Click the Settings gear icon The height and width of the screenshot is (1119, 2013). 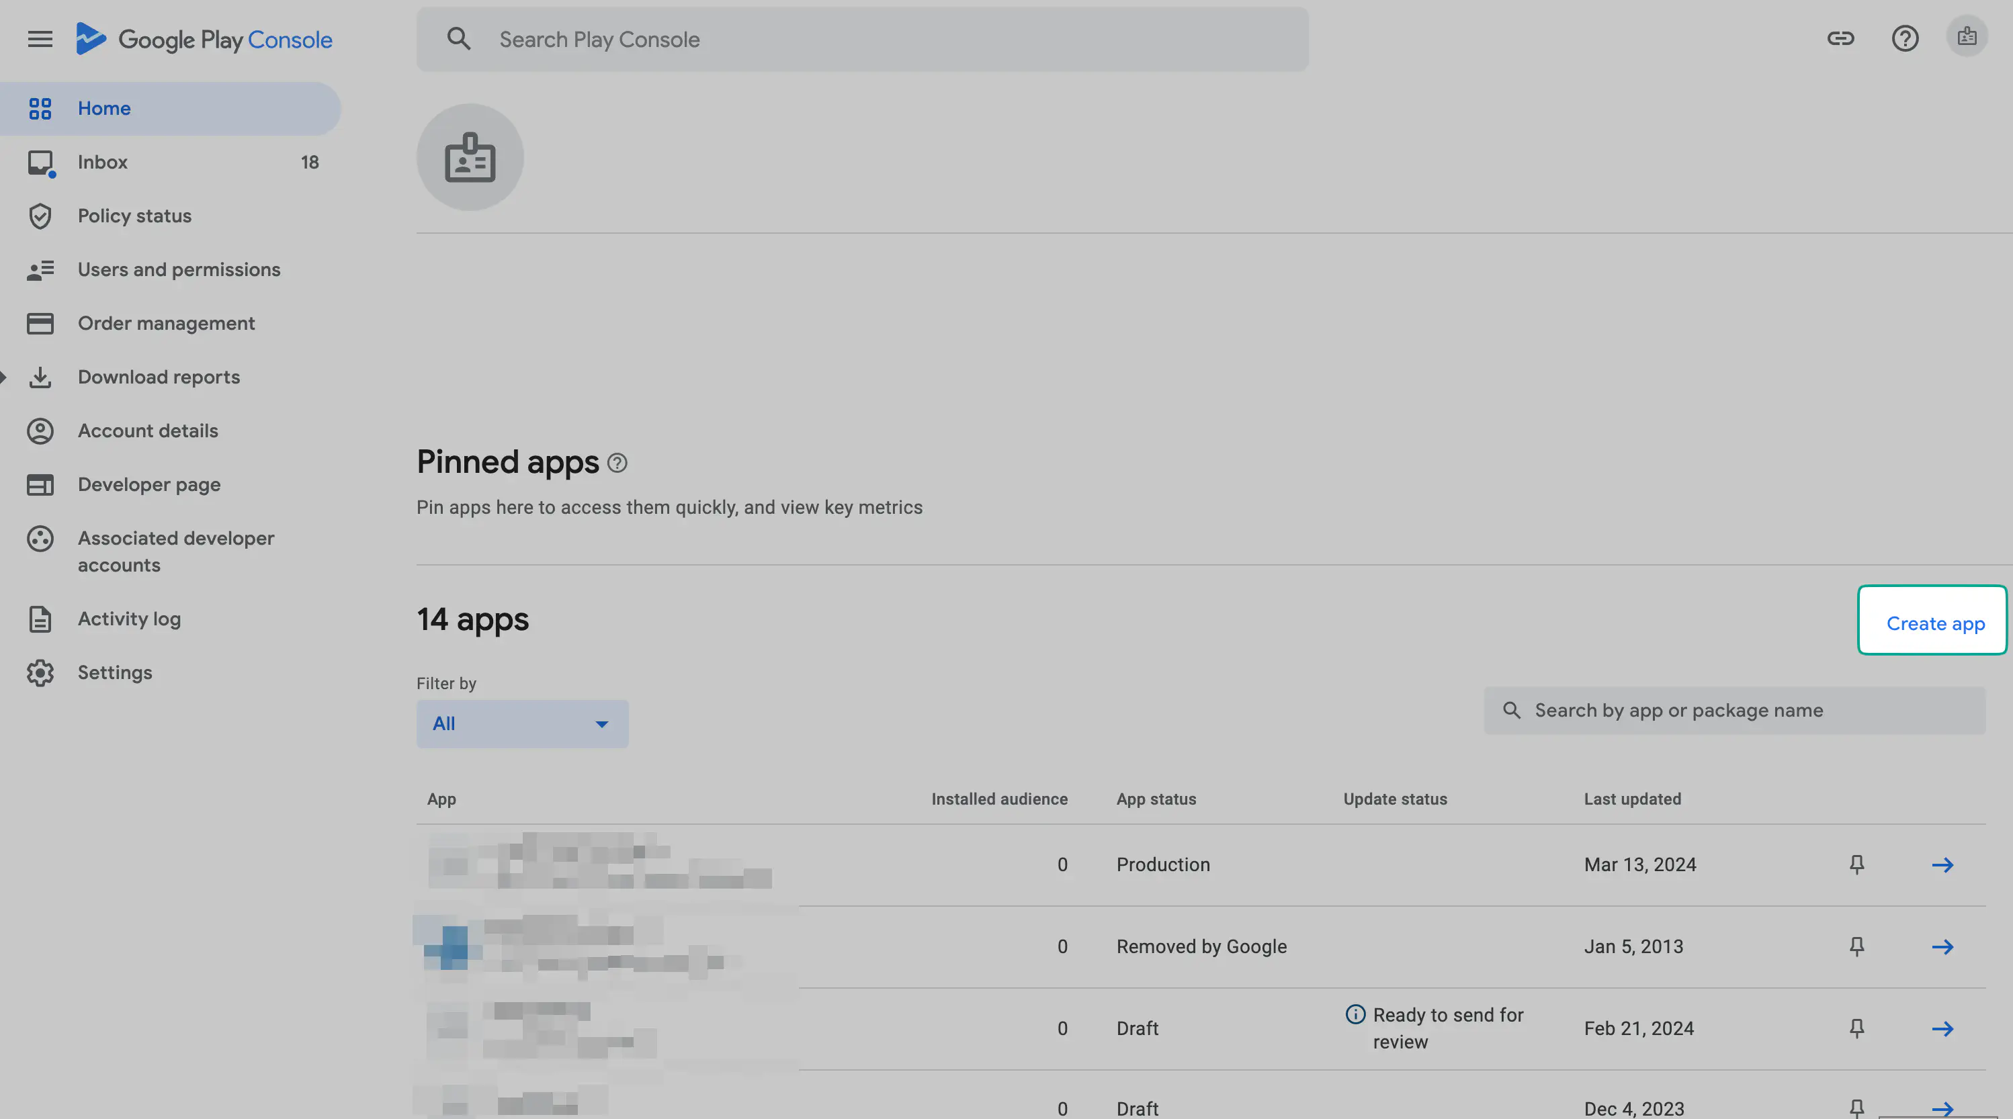point(40,672)
